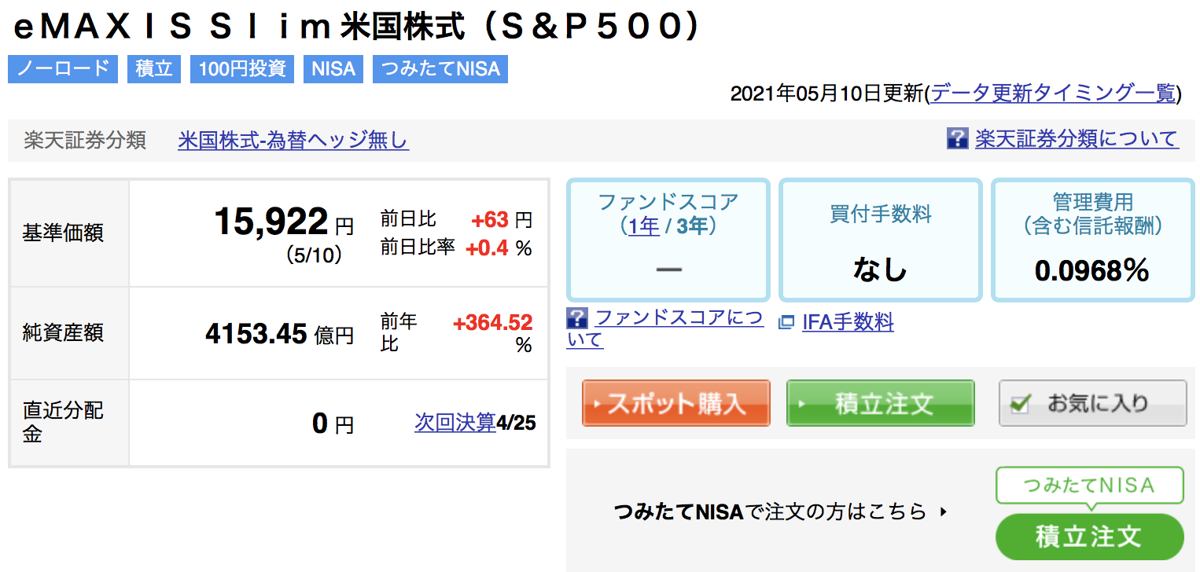This screenshot has width=1200, height=572.
Task: Click the question mark icon beside 楽天証券分類について
Action: pos(957,139)
